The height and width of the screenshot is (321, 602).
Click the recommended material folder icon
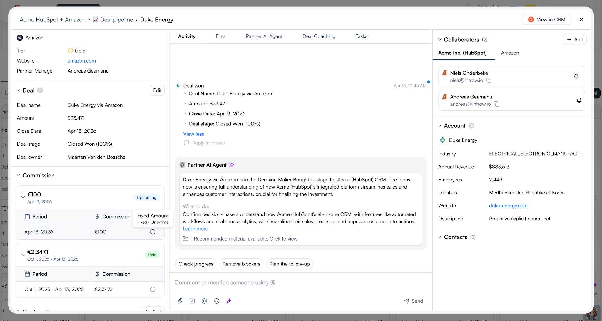point(185,239)
